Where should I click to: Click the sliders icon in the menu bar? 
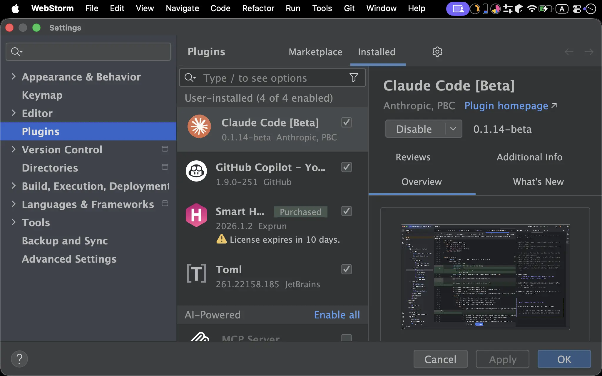(x=508, y=9)
